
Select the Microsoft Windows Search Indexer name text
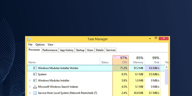58,87
